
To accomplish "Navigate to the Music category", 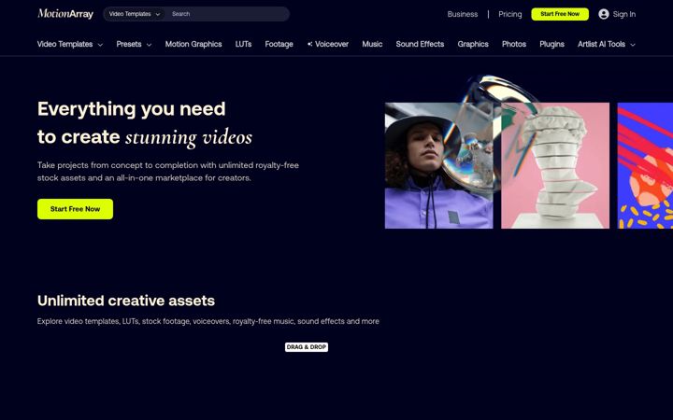I will point(372,44).
